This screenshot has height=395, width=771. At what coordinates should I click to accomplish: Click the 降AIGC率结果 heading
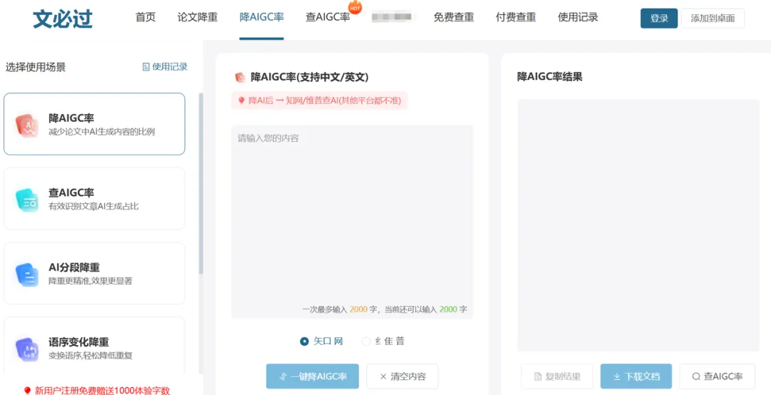coord(550,77)
